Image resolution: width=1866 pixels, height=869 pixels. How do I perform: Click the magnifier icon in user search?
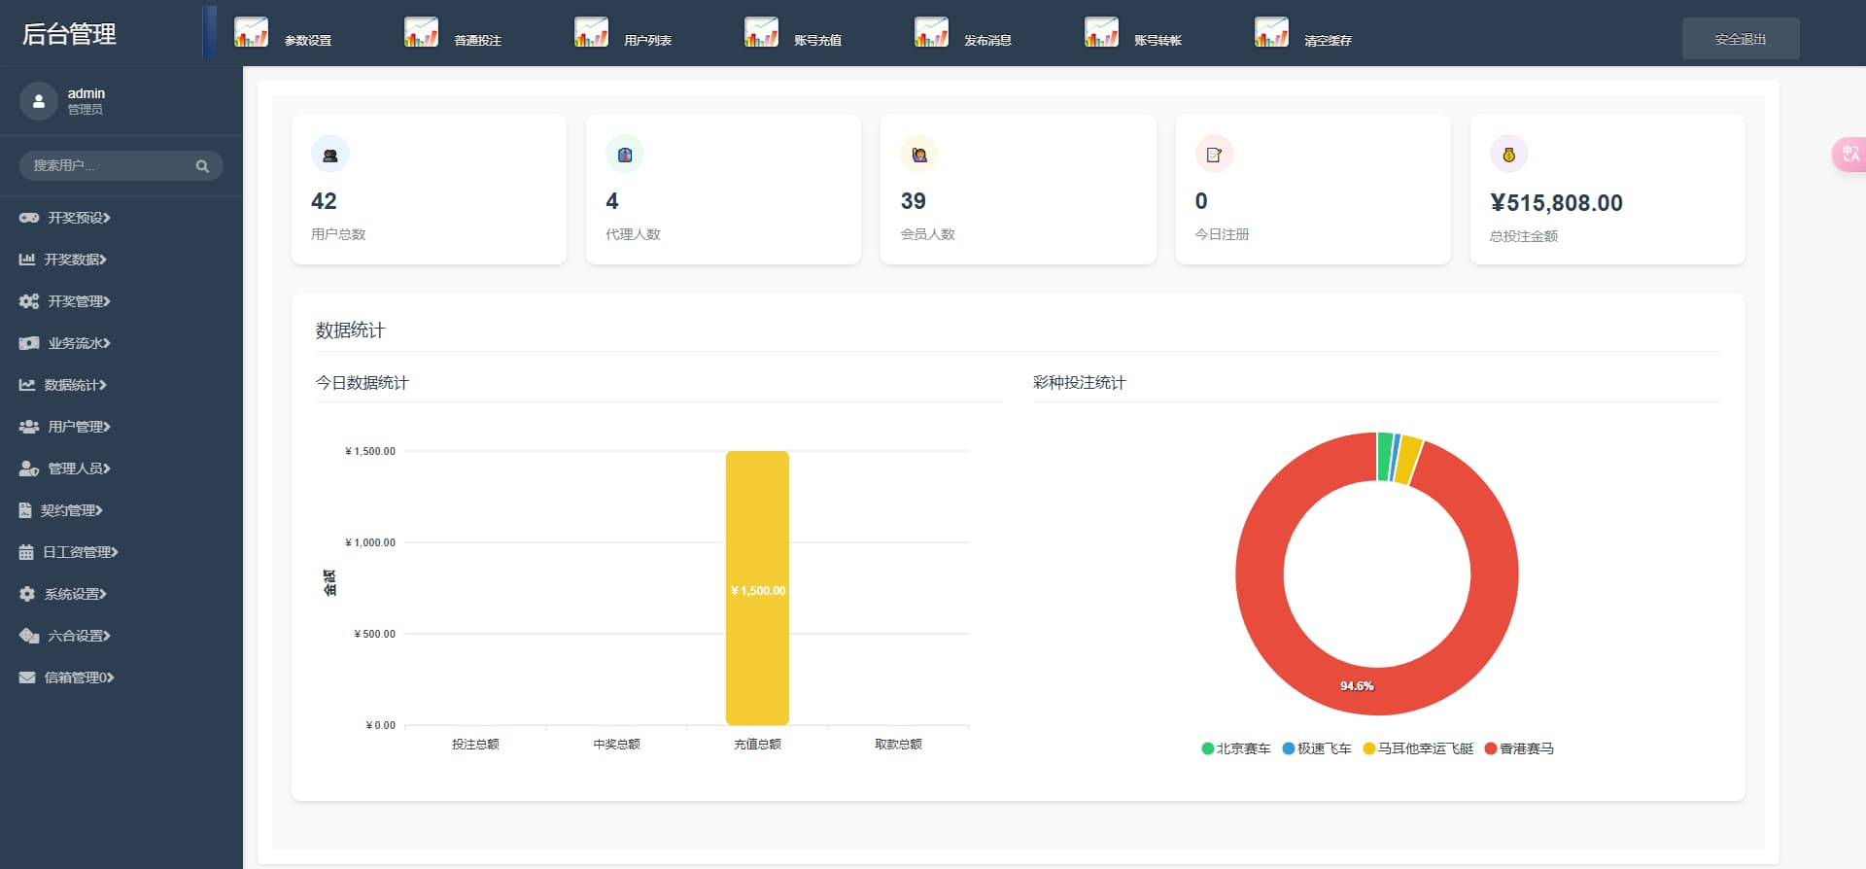[x=202, y=166]
